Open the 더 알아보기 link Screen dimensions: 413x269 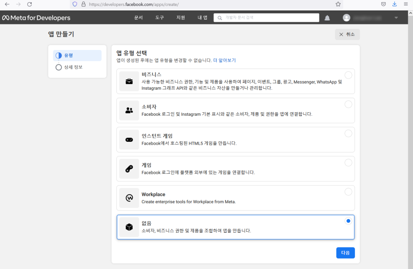[x=224, y=61]
